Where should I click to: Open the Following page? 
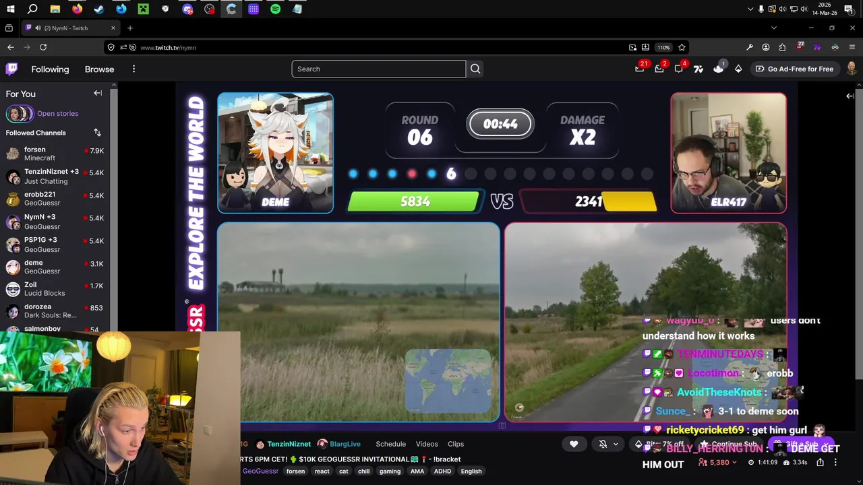coord(50,69)
